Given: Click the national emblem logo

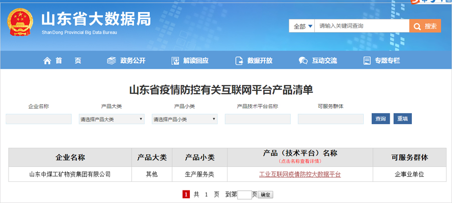Looking at the screenshot, I should (x=21, y=22).
